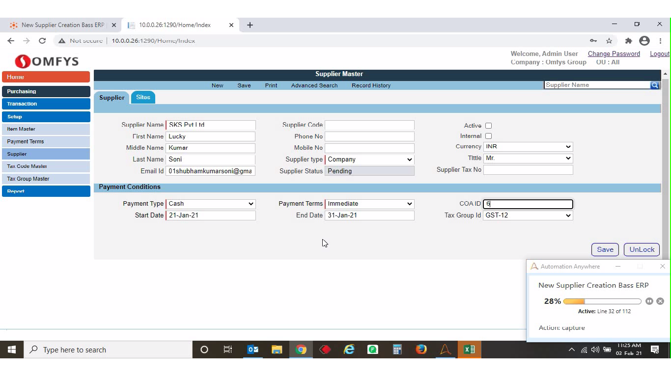Click the UnLock button

pos(642,249)
